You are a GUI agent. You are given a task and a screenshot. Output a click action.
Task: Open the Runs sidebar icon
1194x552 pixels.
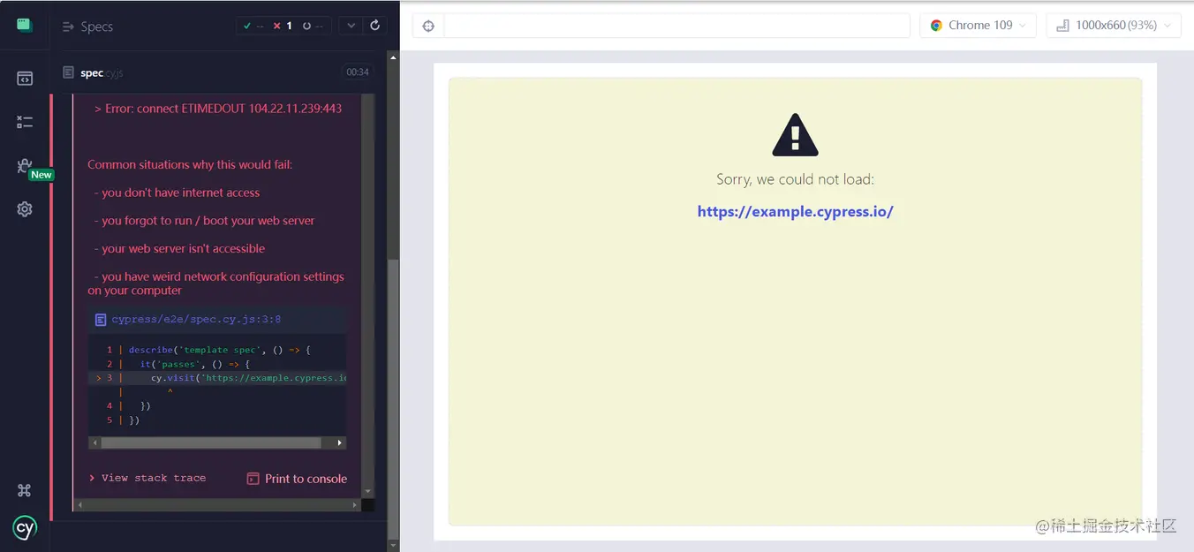coord(25,122)
